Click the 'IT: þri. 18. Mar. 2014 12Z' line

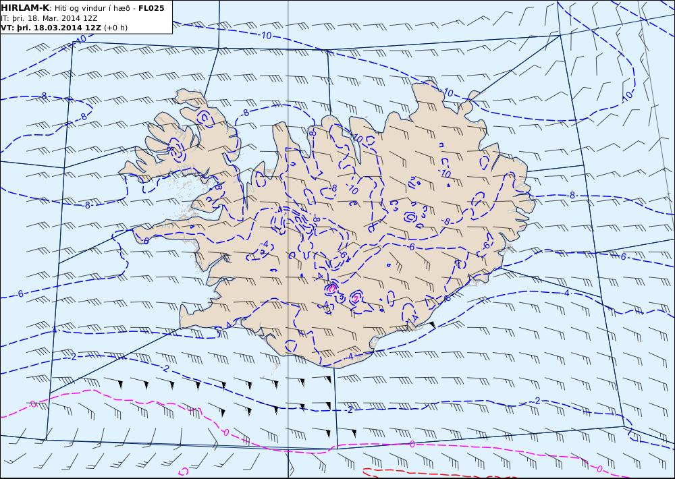[49, 18]
